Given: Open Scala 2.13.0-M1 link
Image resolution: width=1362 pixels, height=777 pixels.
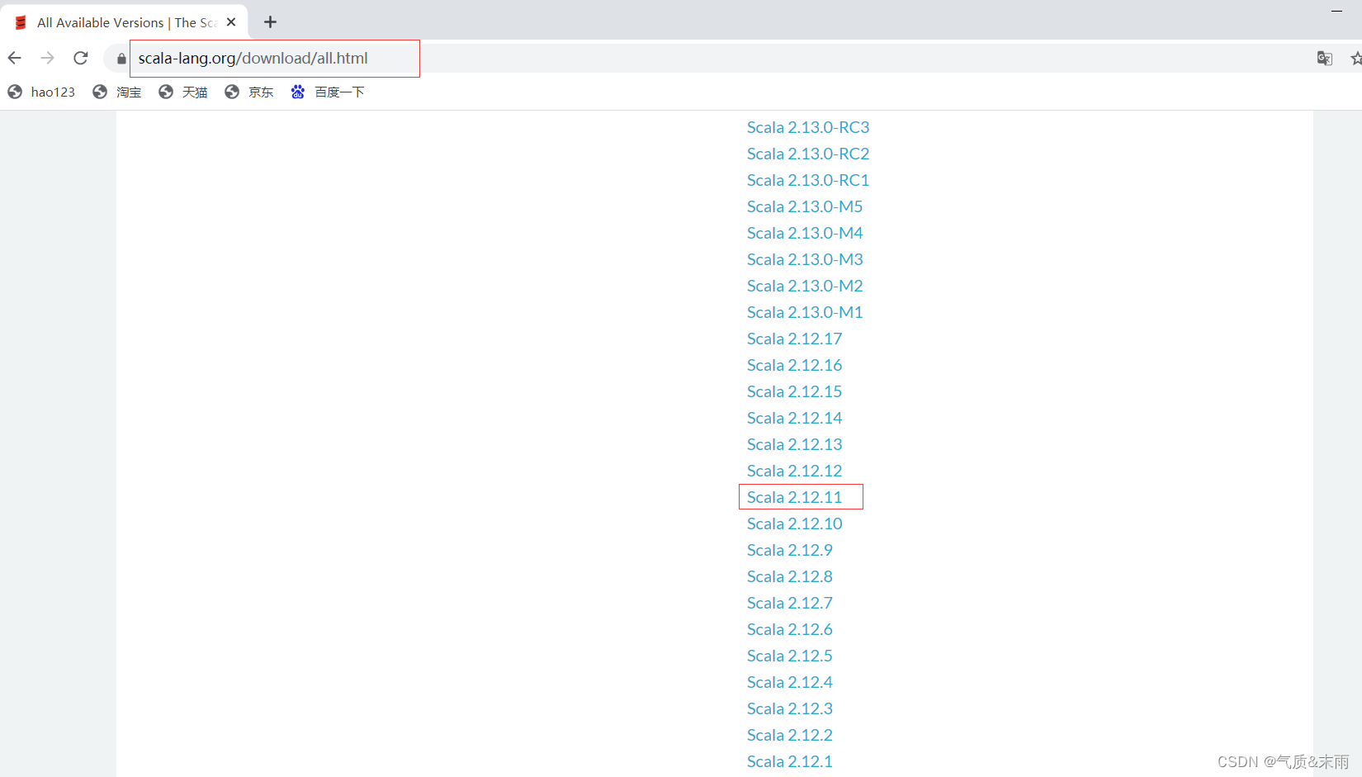Looking at the screenshot, I should point(805,312).
